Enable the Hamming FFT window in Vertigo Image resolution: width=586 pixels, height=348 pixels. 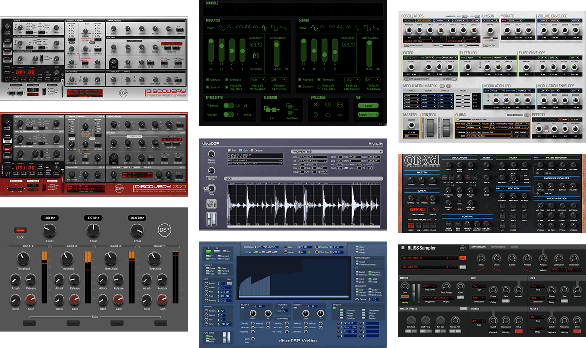click(370, 272)
